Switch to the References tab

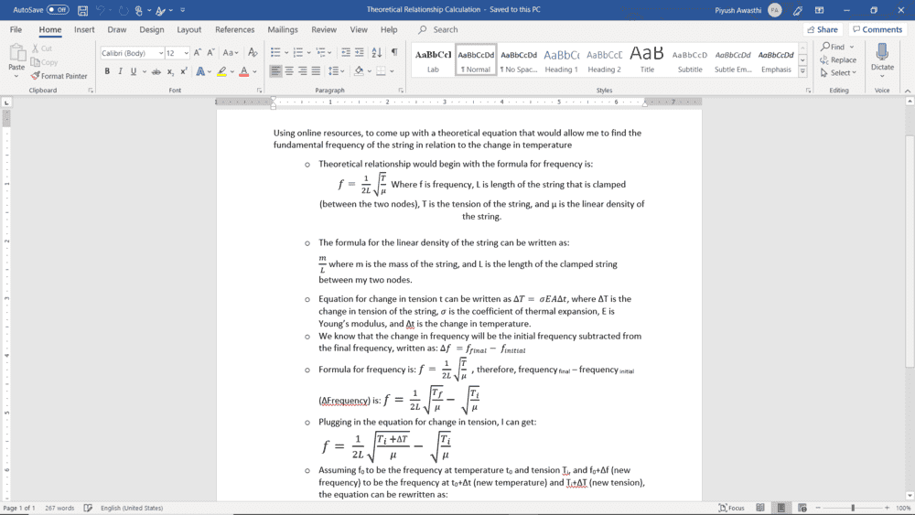click(234, 29)
